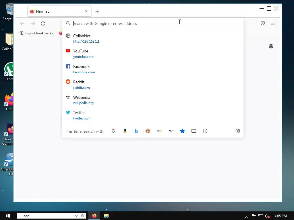Open File Explorer from the taskbar
The width and height of the screenshot is (294, 220).
[106, 216]
